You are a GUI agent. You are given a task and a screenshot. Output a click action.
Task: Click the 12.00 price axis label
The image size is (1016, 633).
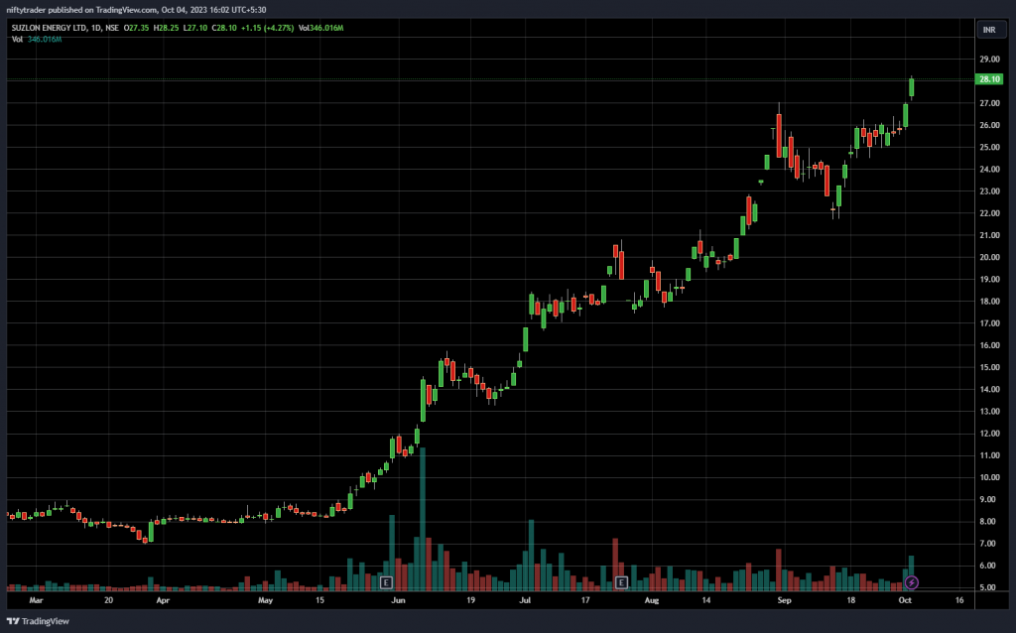[989, 434]
